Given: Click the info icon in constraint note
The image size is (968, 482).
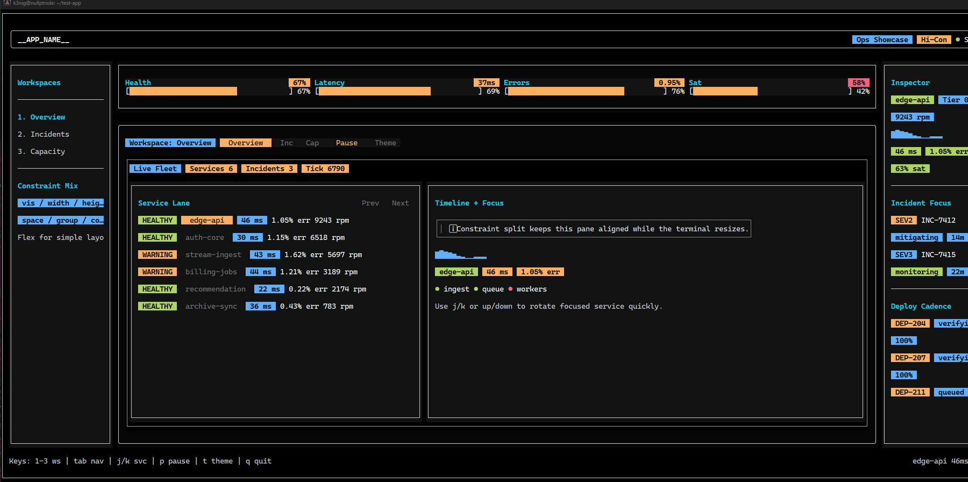Looking at the screenshot, I should pyautogui.click(x=453, y=229).
